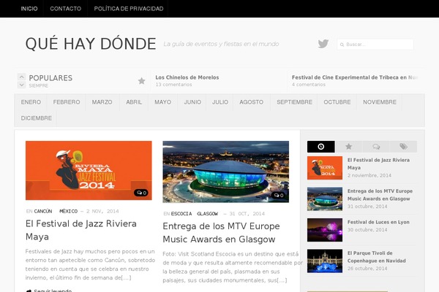Open POLÍTICA DE PRIVACIDAD page
The image size is (439, 292).
(129, 9)
